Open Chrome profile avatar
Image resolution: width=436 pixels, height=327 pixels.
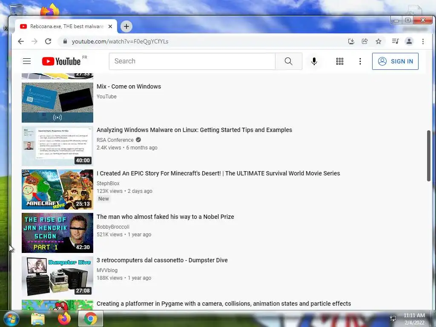pyautogui.click(x=409, y=41)
